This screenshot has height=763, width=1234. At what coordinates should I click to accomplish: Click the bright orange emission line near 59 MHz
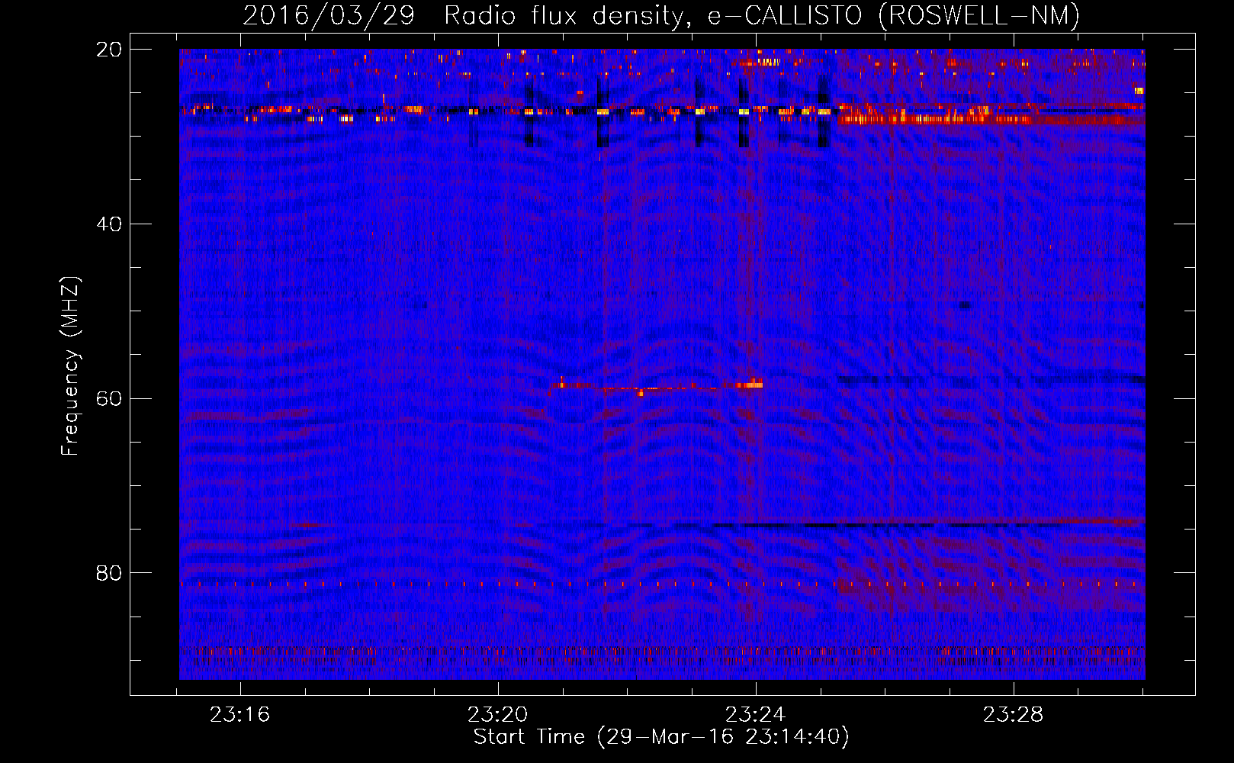[x=657, y=386]
